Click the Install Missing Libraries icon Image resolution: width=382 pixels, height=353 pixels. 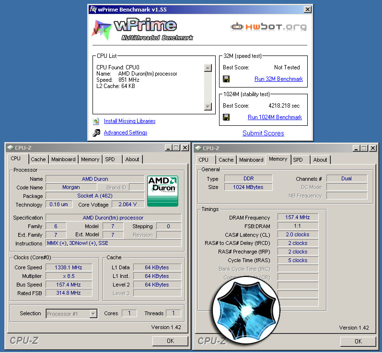point(96,121)
